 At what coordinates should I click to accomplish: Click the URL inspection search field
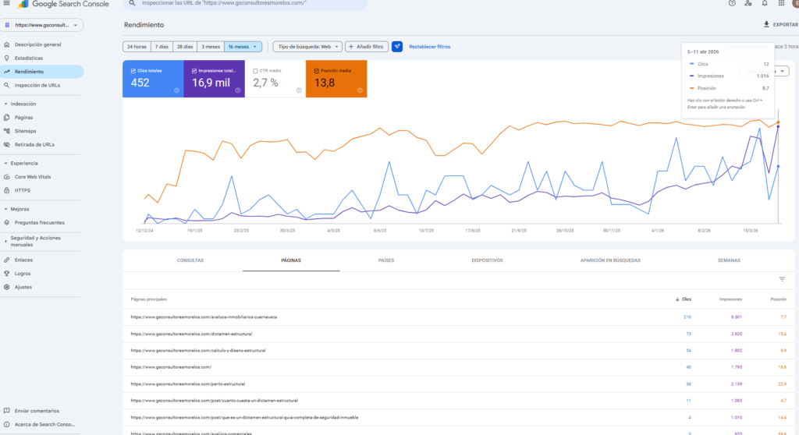[250, 4]
